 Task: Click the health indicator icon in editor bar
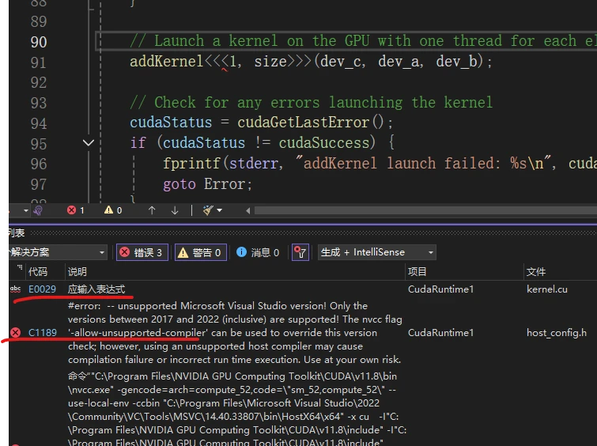[38, 210]
